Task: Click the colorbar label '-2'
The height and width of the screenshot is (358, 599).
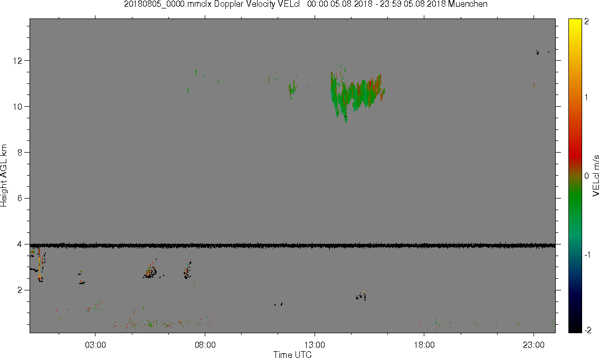Action: [x=587, y=330]
